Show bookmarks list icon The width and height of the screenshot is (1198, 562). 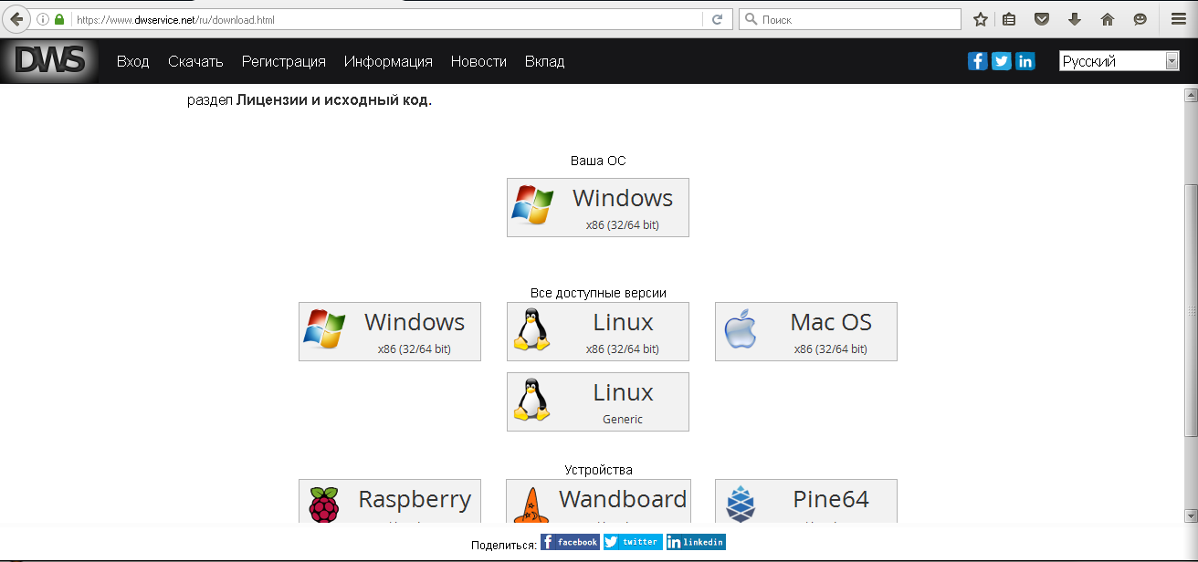[x=1009, y=19]
